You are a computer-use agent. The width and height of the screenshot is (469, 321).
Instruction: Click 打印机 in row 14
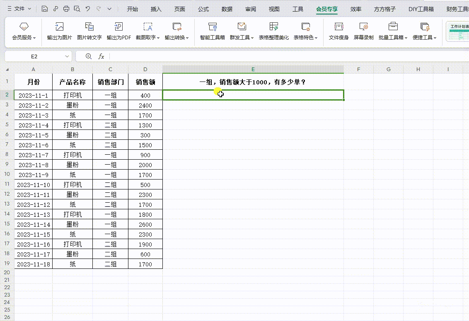coord(73,214)
